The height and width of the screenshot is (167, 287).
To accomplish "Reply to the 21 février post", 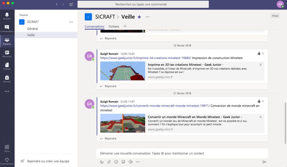I will pyautogui.click(x=108, y=138).
